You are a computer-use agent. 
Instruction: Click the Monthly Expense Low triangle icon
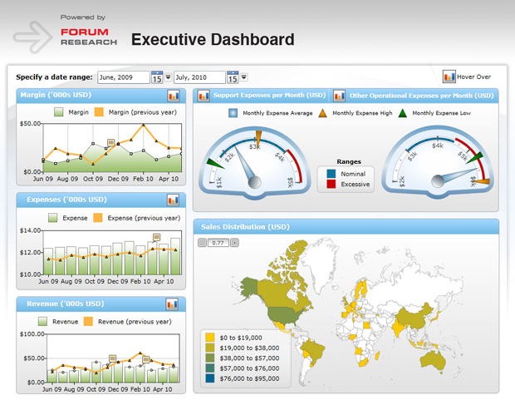click(402, 113)
